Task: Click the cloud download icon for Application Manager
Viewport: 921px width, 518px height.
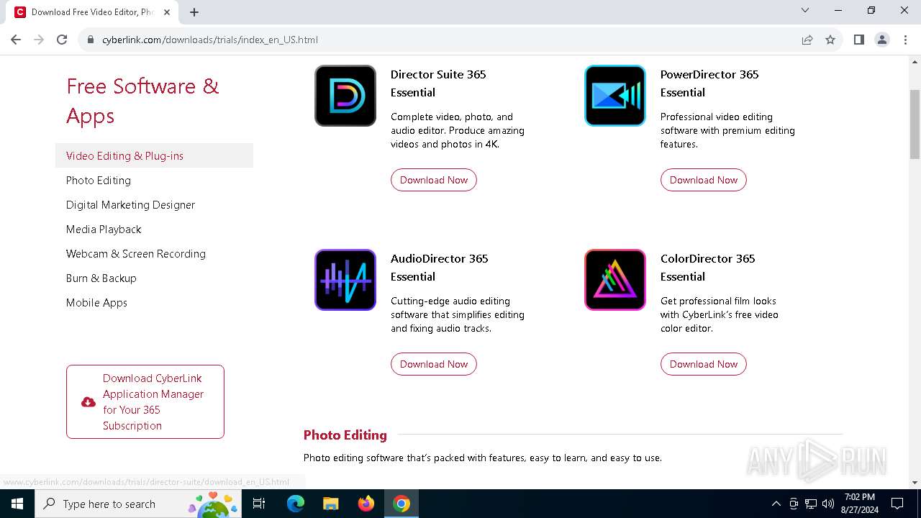Action: (x=89, y=402)
